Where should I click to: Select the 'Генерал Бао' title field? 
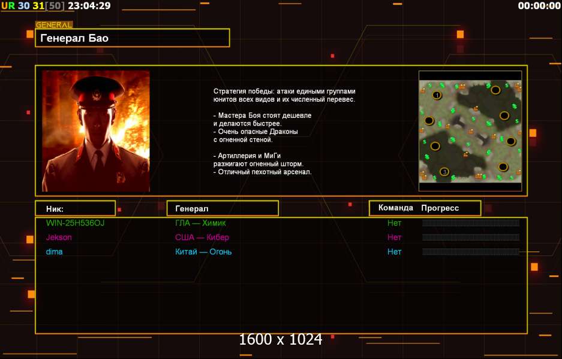133,38
